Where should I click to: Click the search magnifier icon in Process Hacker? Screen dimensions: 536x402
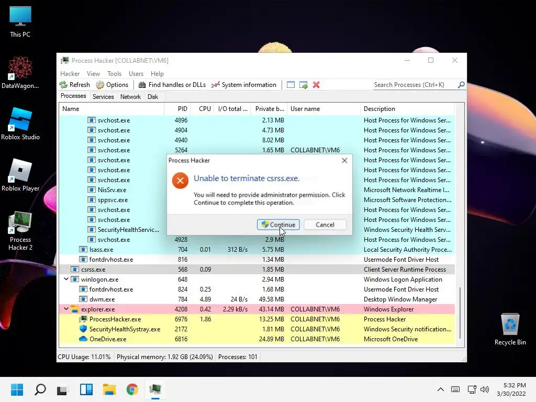461,84
